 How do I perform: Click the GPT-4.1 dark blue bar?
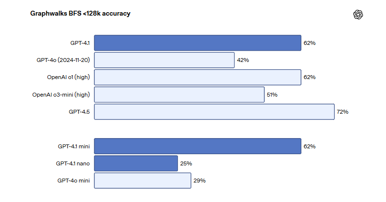[x=198, y=43]
